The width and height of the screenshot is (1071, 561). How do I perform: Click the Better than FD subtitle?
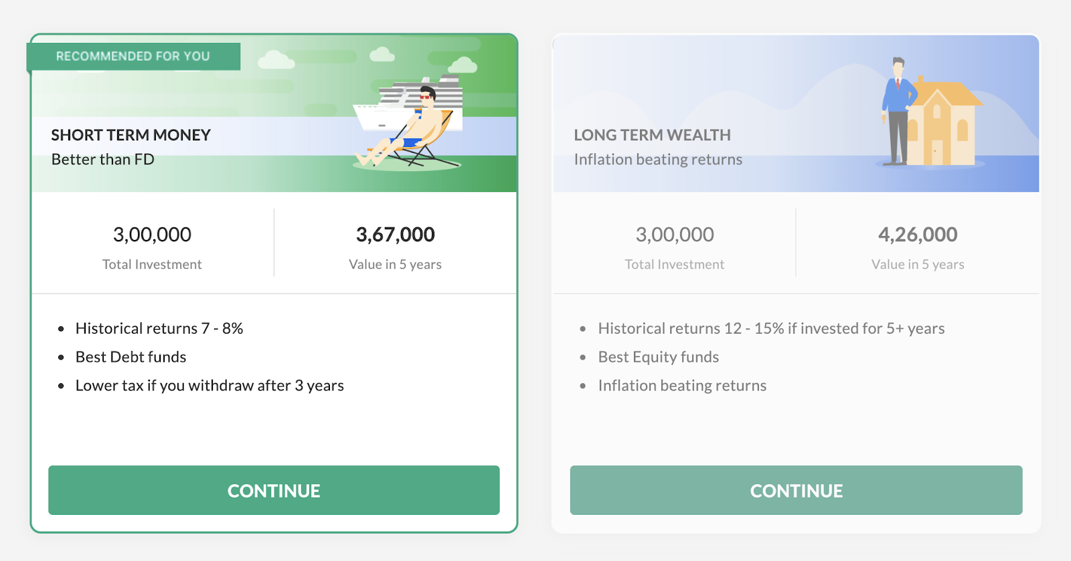102,159
